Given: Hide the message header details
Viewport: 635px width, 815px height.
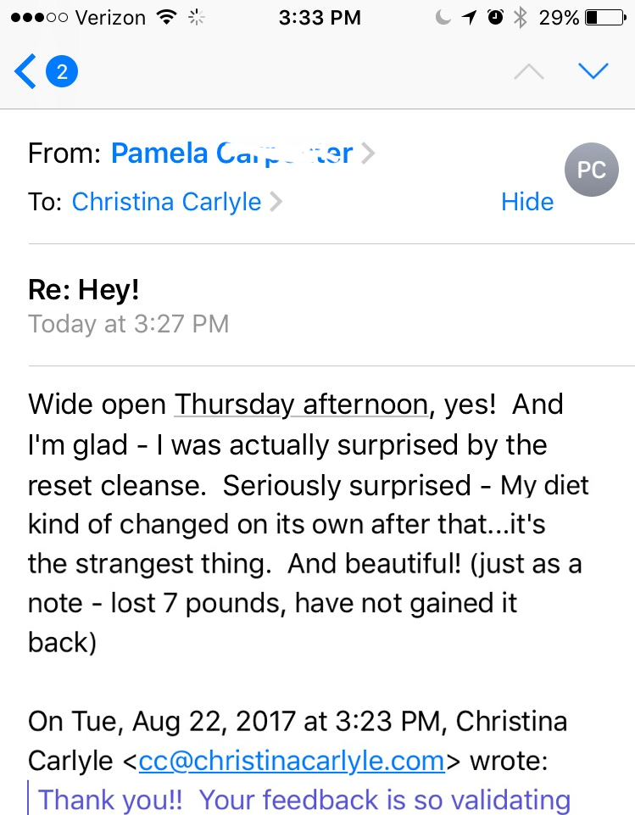Looking at the screenshot, I should click(527, 202).
